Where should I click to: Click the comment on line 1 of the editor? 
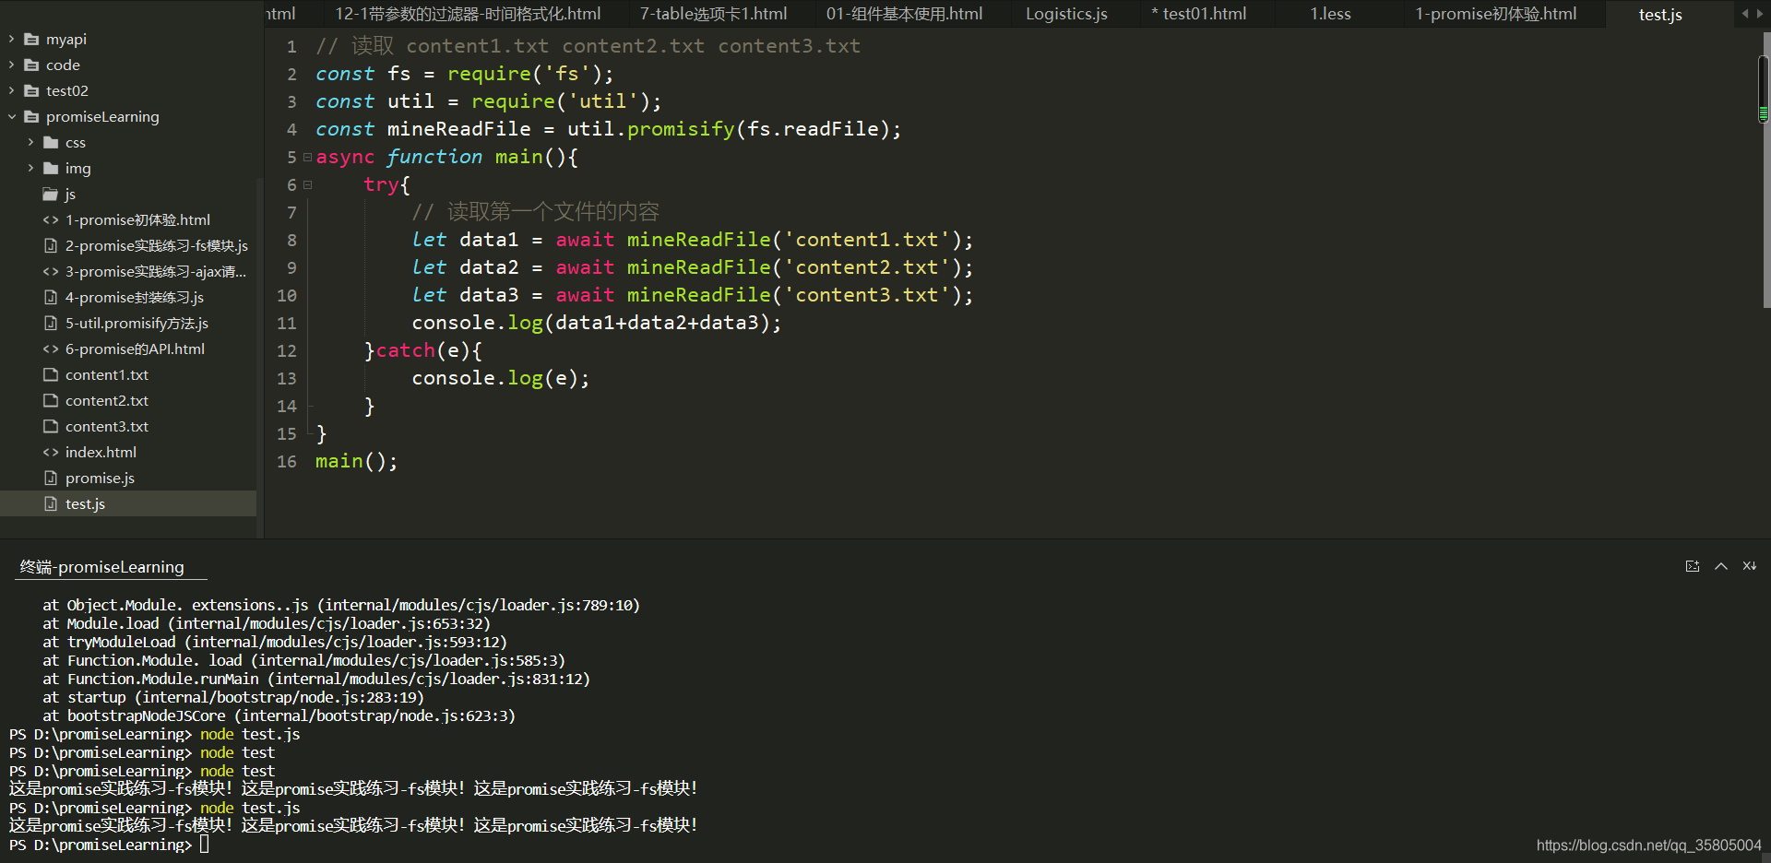tap(588, 46)
